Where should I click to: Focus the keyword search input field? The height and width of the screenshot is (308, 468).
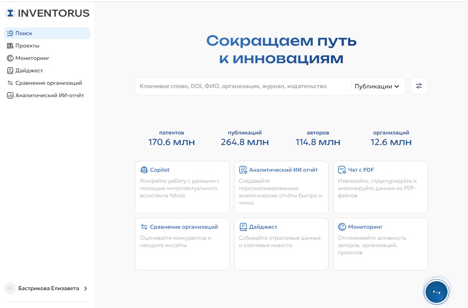click(x=242, y=87)
